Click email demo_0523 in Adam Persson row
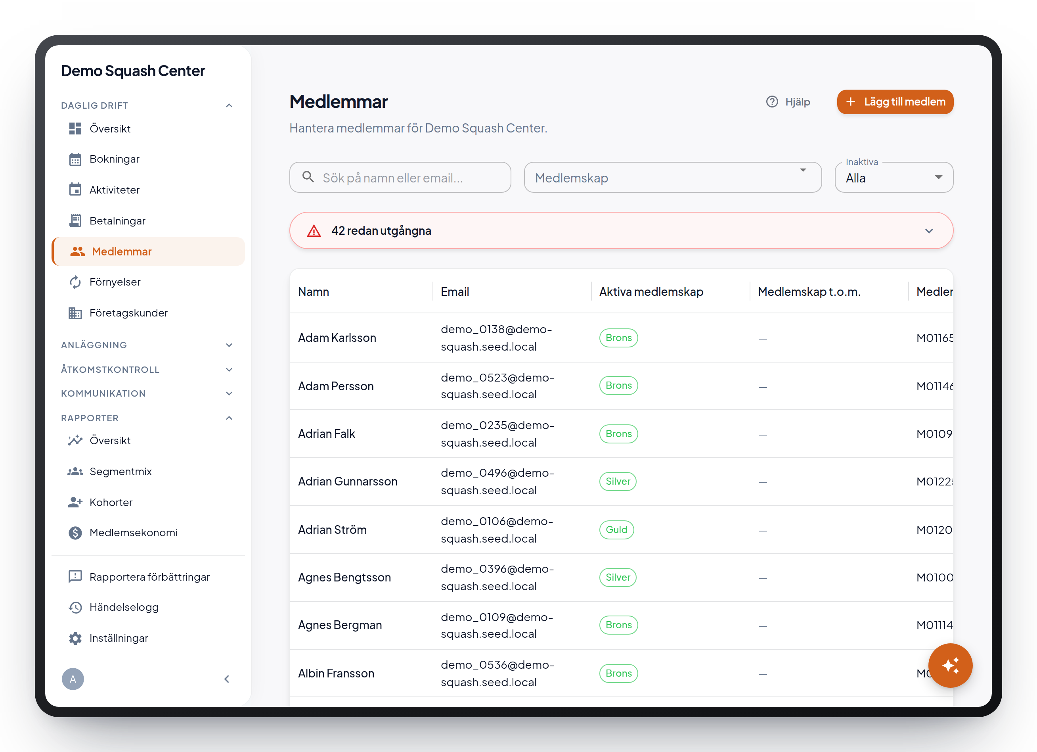 (497, 386)
